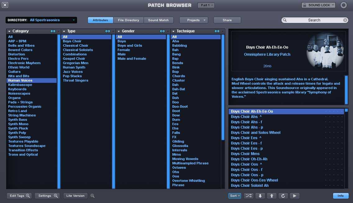The height and width of the screenshot is (203, 353).
Task: Switch to the File Directory tab
Action: [x=128, y=20]
